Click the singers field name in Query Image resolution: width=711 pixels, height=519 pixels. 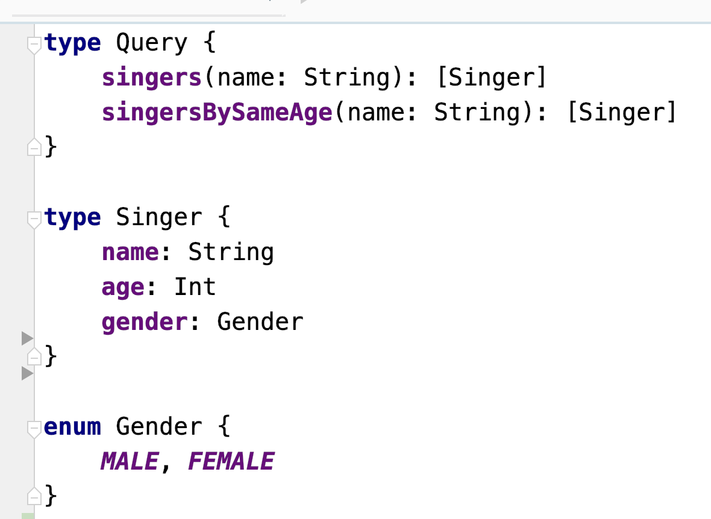(151, 78)
